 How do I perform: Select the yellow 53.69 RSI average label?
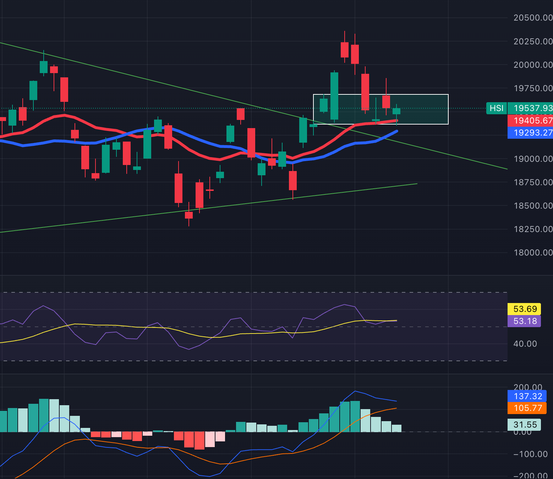[x=524, y=309]
